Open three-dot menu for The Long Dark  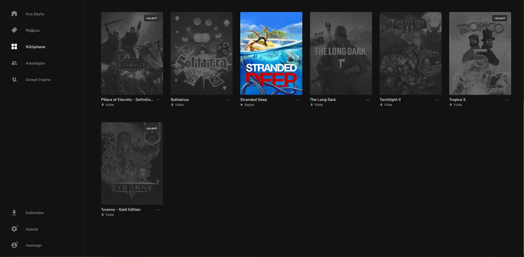point(368,100)
